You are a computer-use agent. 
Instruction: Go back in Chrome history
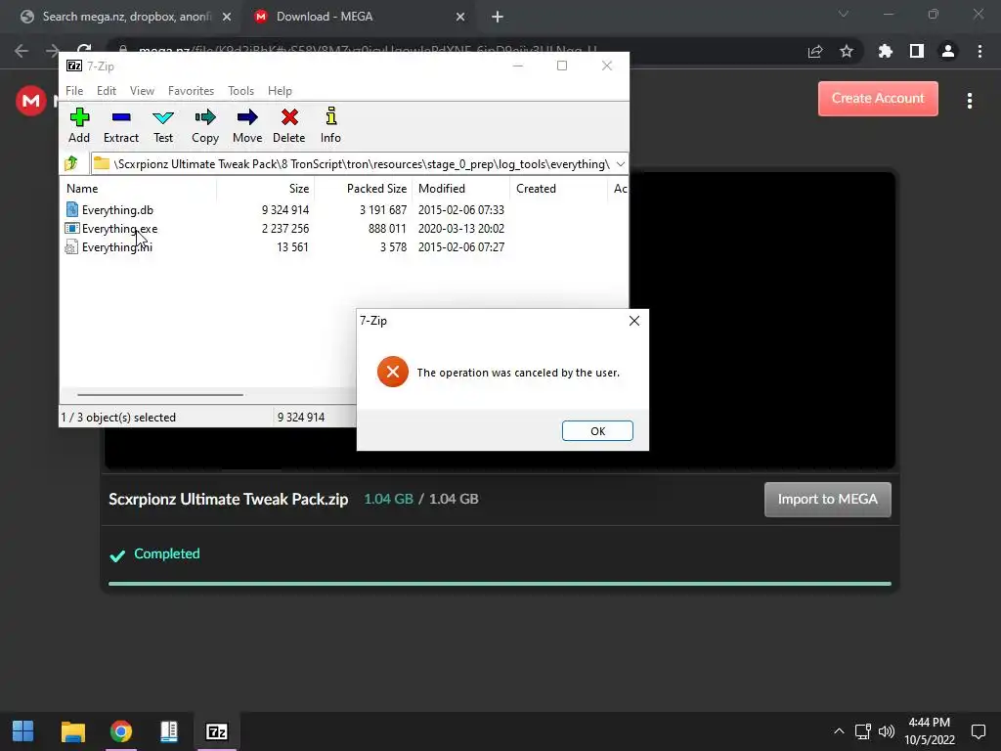tap(22, 51)
